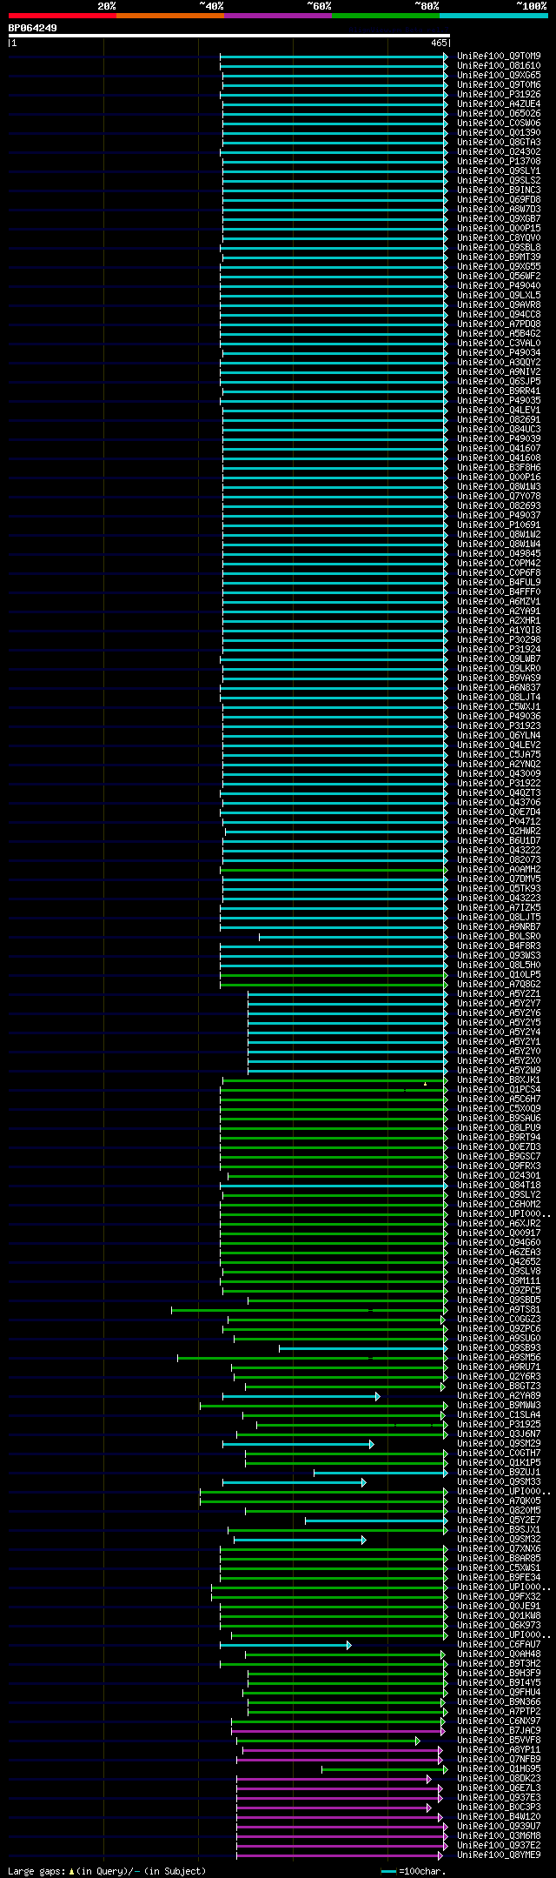Select the label UniRef100_Q84UC3
Screen dimensions: 556x1878
point(499,429)
